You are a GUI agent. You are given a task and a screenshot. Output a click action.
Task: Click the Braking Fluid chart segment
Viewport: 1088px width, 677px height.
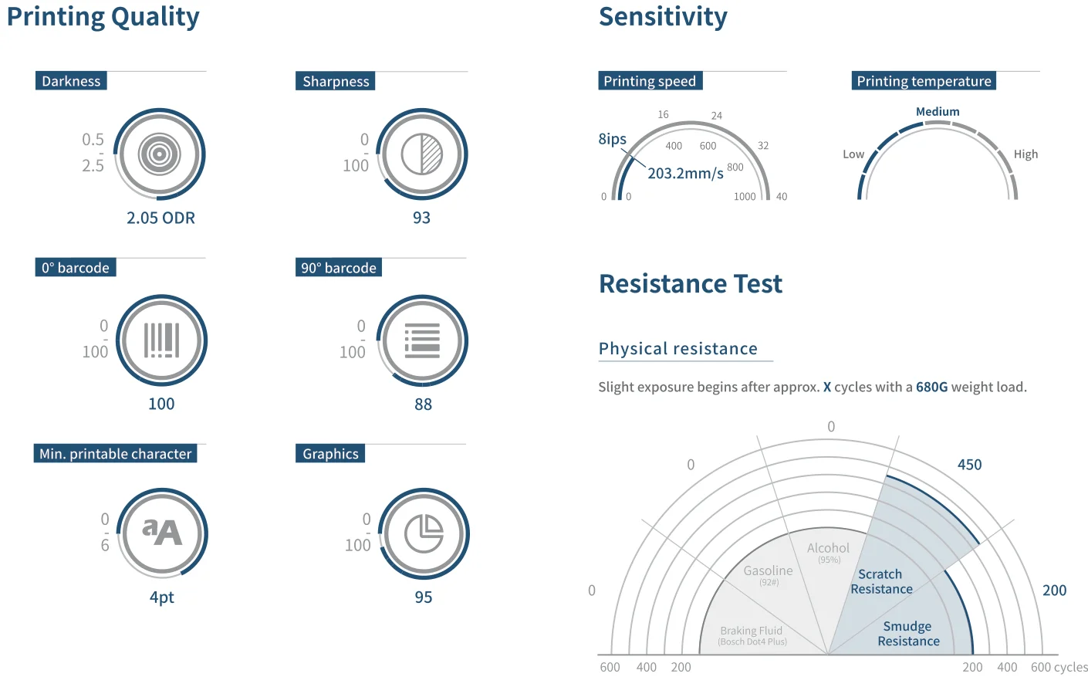click(x=752, y=635)
